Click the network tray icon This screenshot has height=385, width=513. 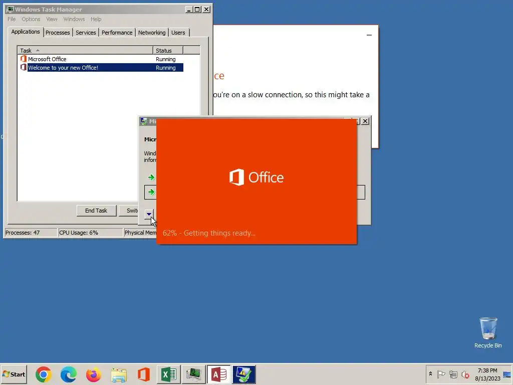453,374
